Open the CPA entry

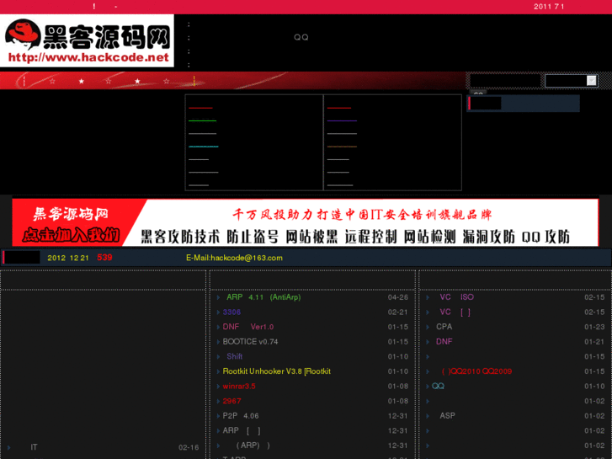(x=444, y=327)
